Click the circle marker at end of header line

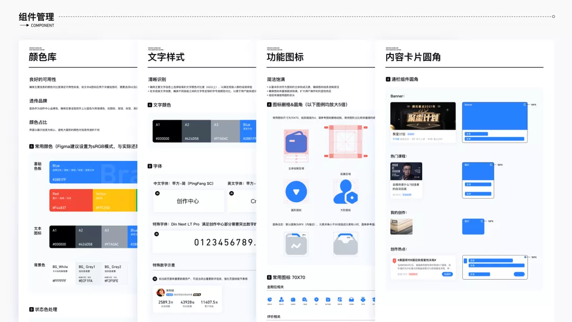coord(553,16)
